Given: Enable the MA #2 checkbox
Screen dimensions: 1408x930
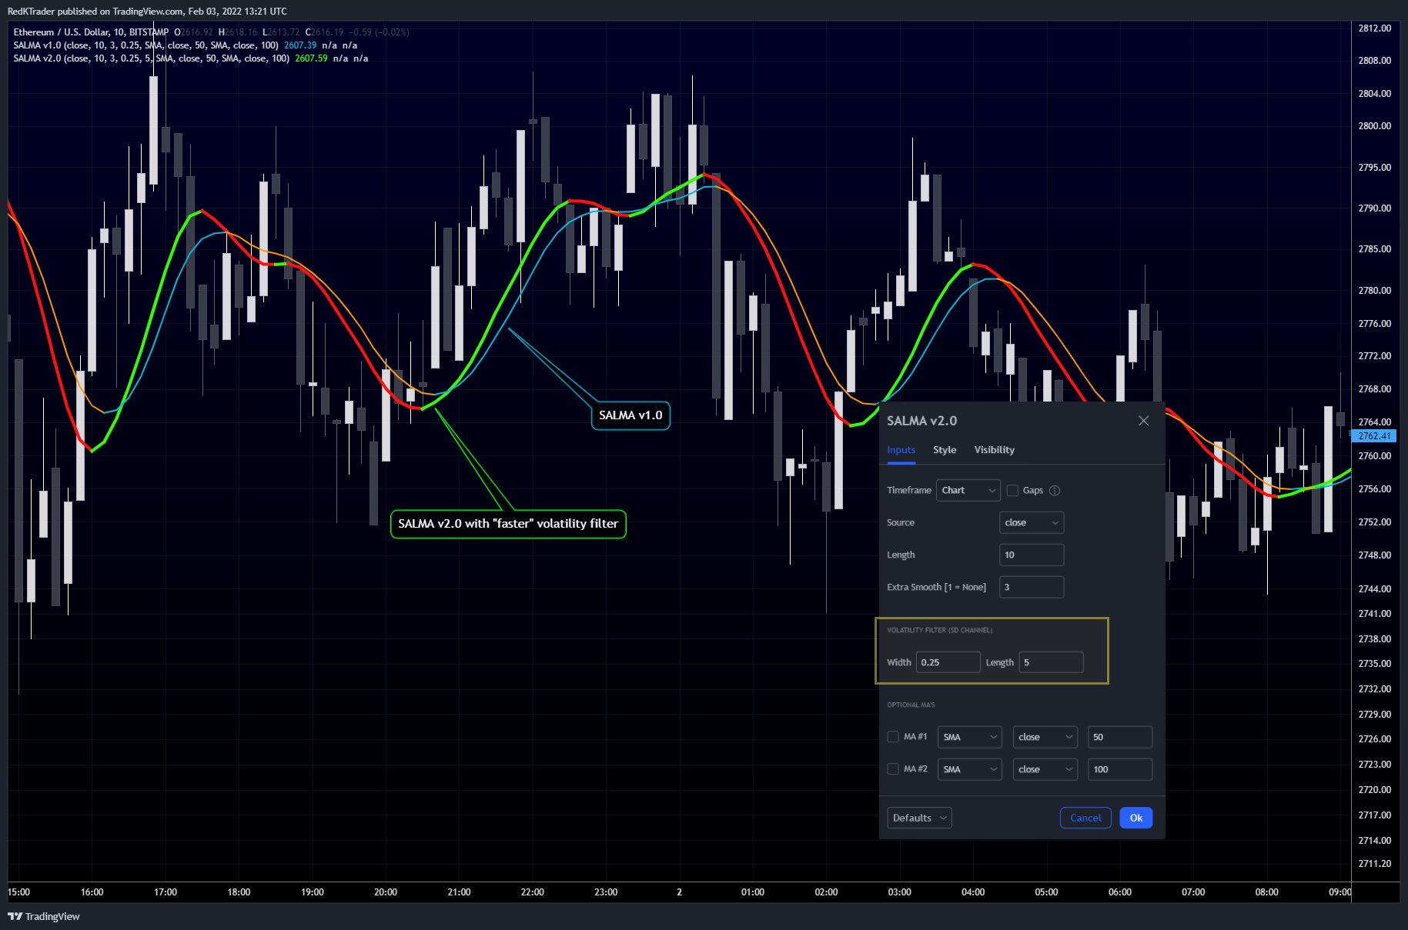Looking at the screenshot, I should (893, 769).
